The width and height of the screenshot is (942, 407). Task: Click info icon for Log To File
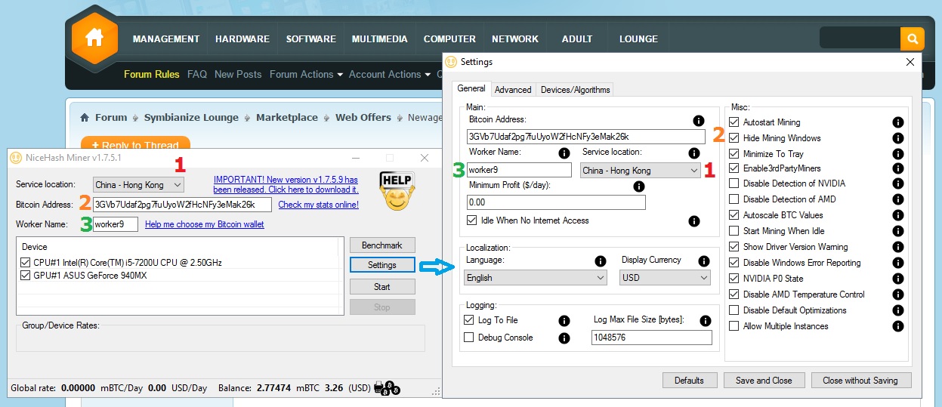point(564,321)
